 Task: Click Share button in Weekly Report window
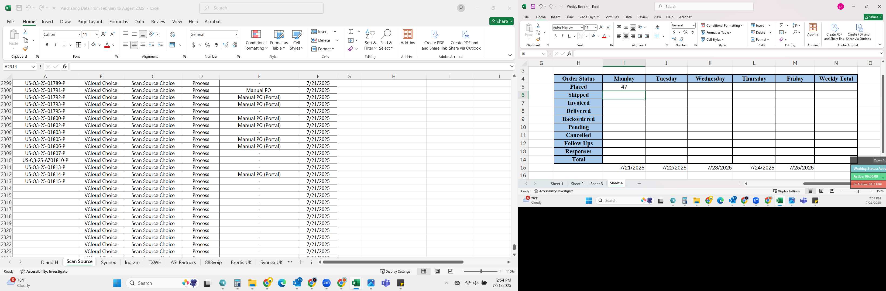point(873,17)
